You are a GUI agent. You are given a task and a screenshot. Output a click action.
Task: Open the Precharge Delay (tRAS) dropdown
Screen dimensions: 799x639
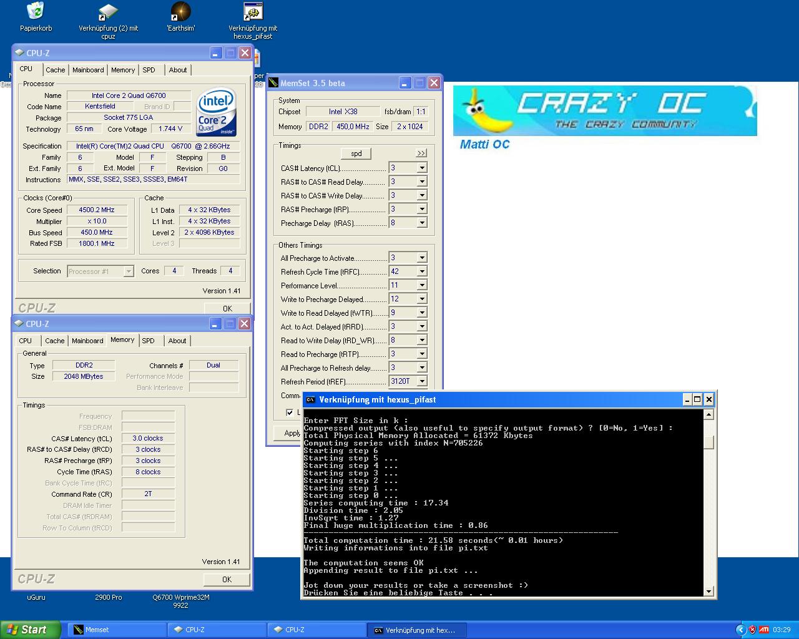422,223
